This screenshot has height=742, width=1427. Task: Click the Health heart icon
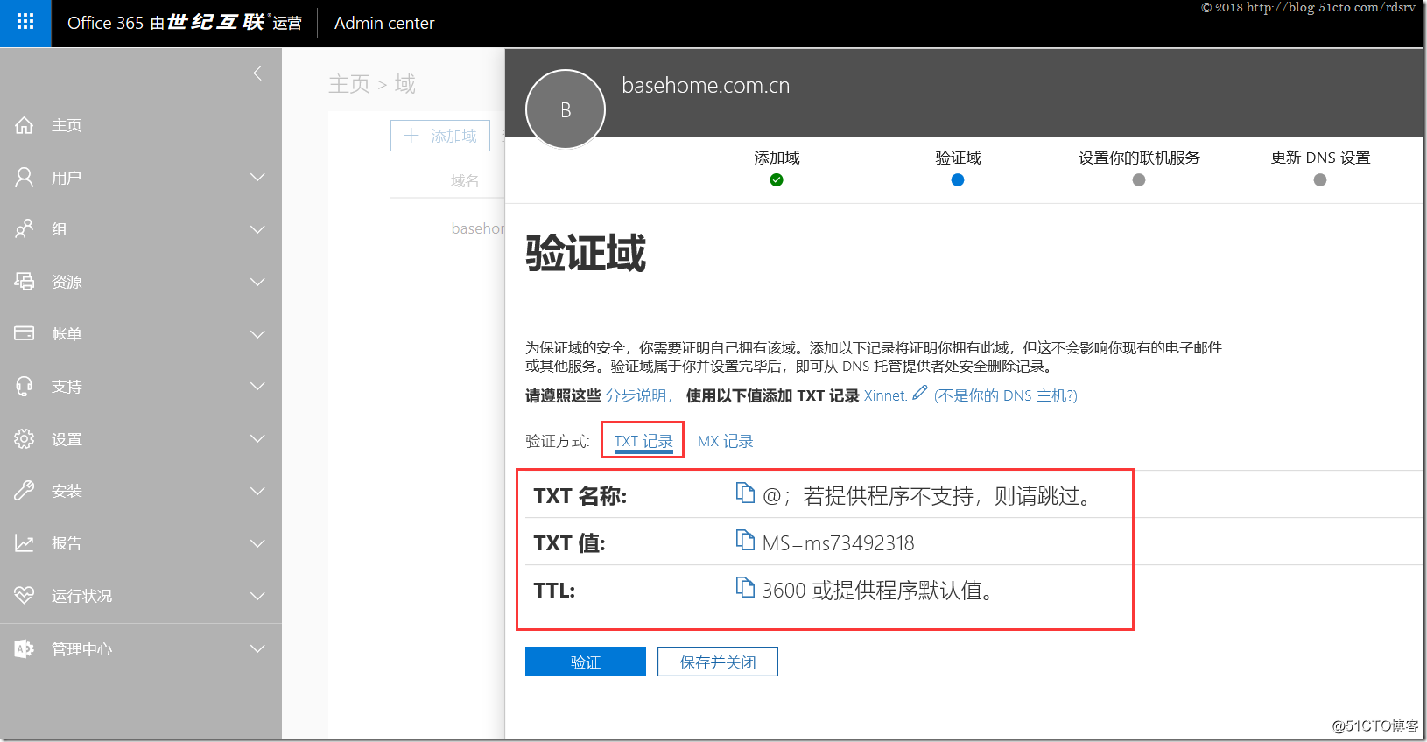[25, 595]
